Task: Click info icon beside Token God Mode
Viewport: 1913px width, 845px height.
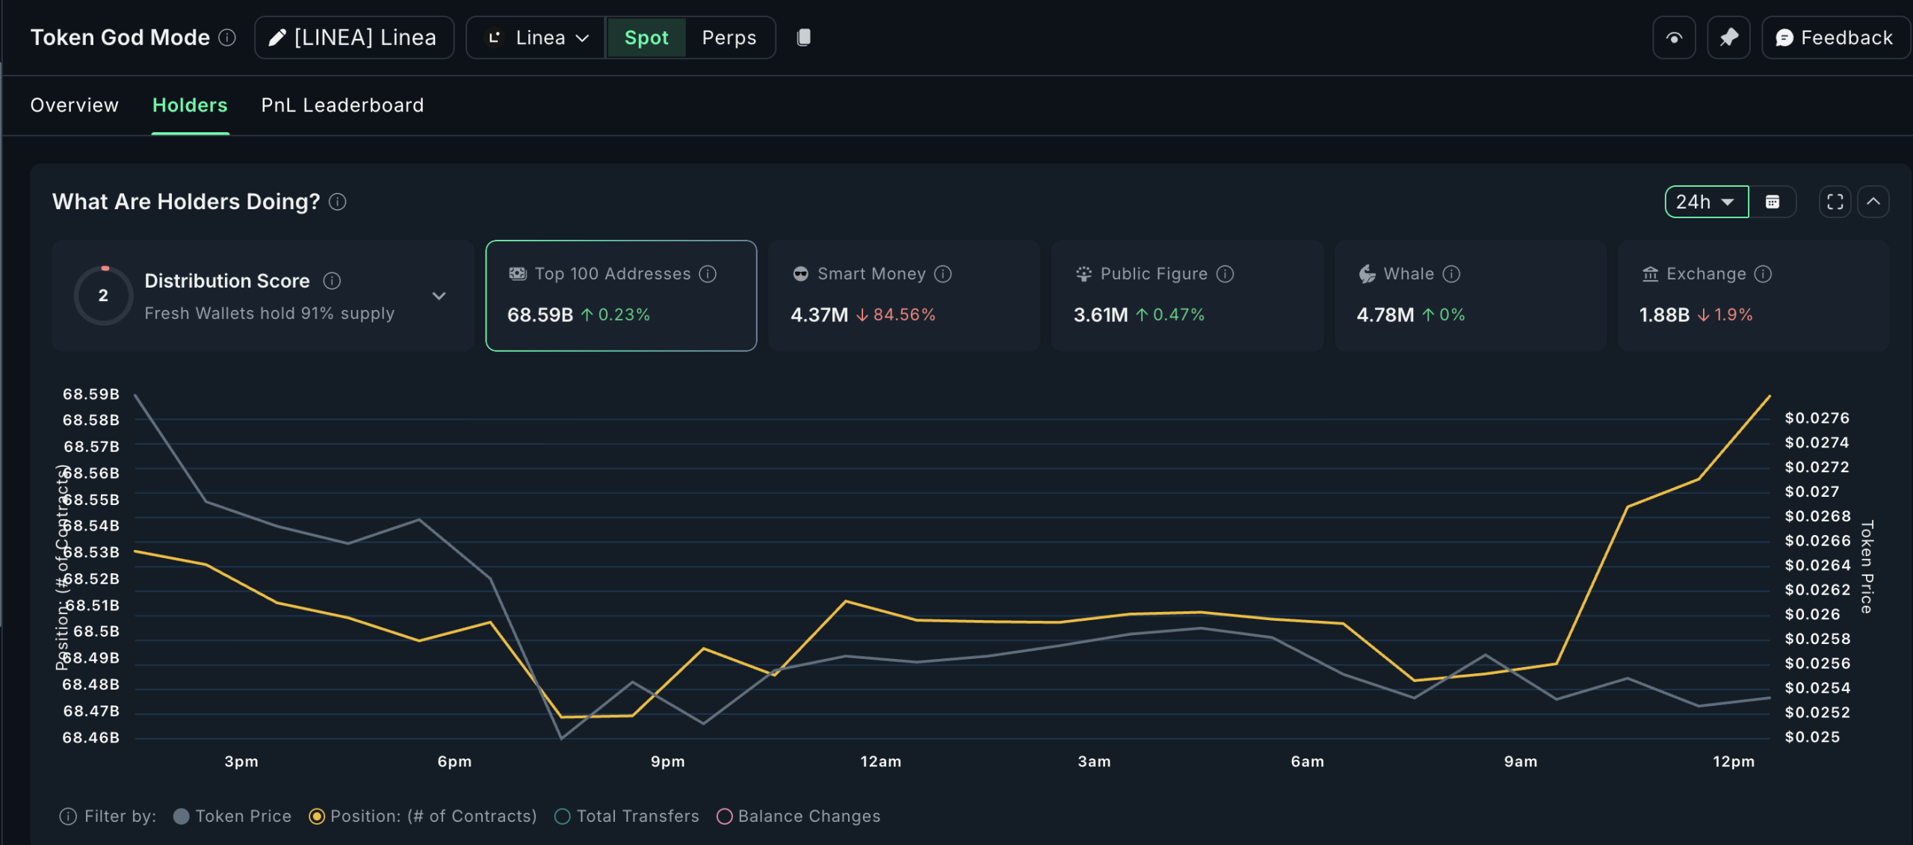Action: (227, 37)
